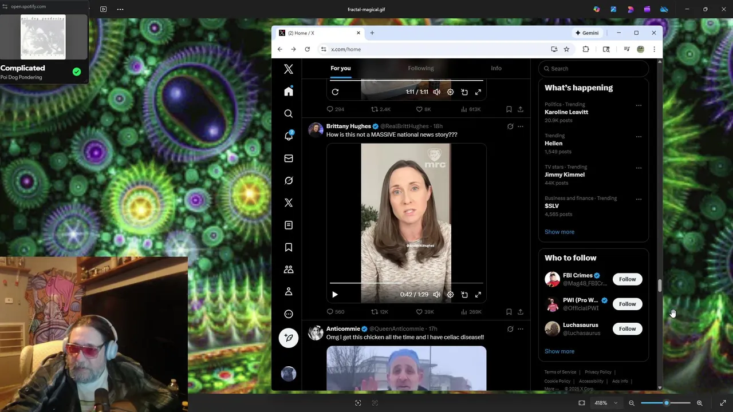This screenshot has height=412, width=733.
Task: Open Chrome three-dot menu
Action: pos(654,49)
